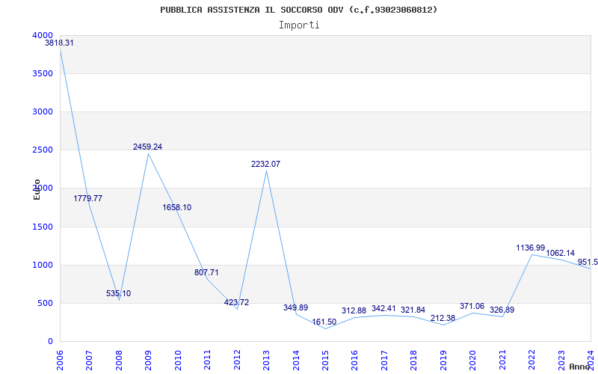This screenshot has width=598, height=374.
Task: Click the 161.50 lowest value label
Action: (x=324, y=322)
